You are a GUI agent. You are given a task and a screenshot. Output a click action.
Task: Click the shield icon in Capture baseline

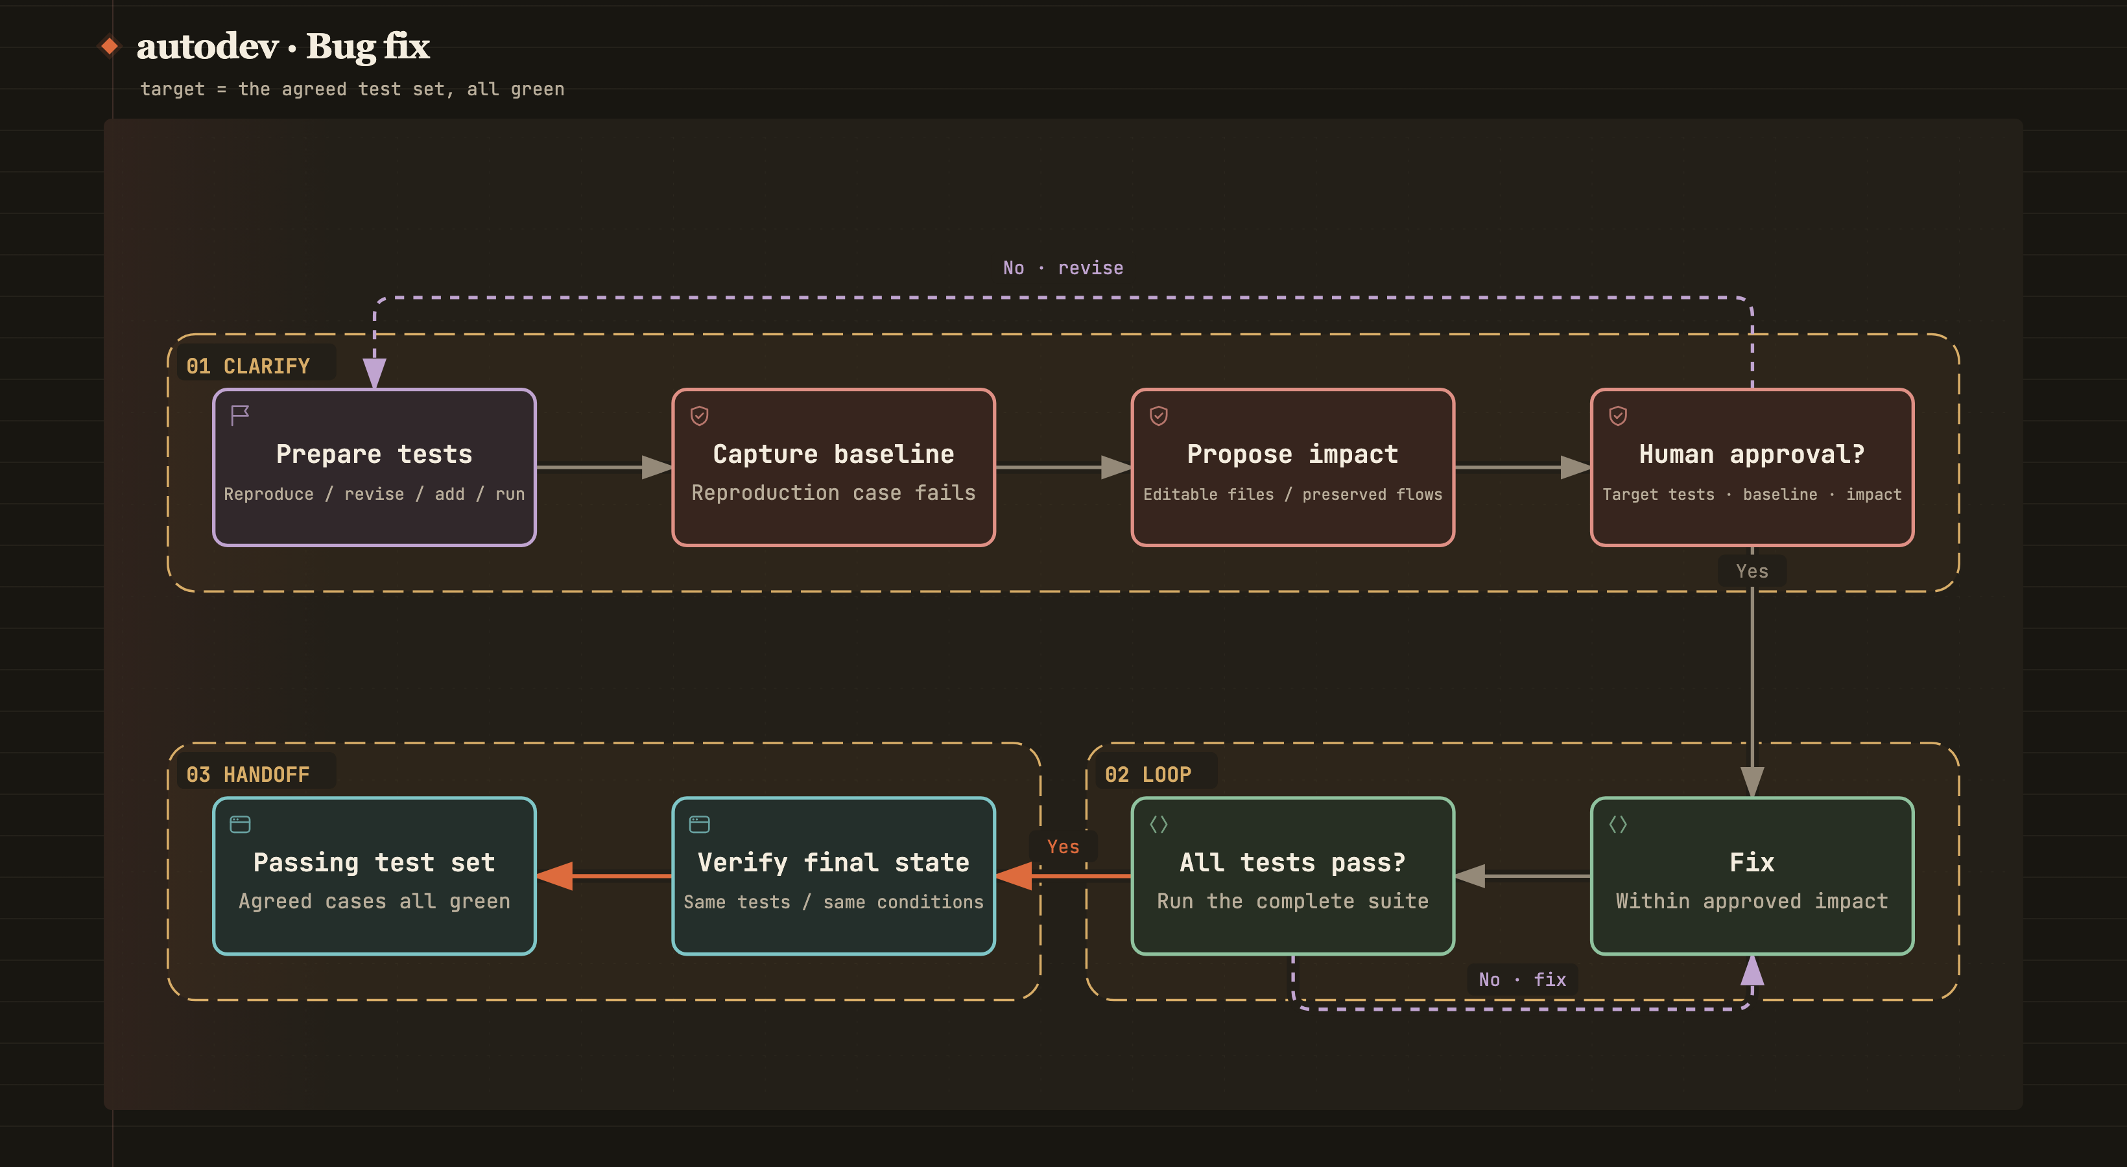point(699,415)
